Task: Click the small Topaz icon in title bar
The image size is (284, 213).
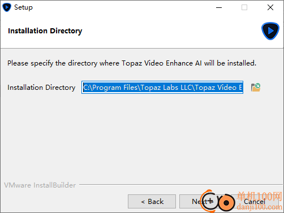Action: [7, 7]
